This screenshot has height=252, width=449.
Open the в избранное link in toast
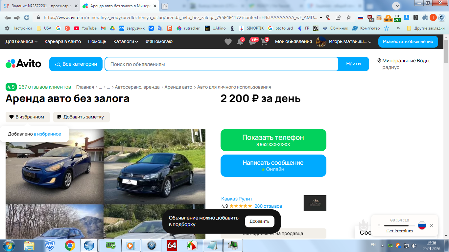pos(48,134)
